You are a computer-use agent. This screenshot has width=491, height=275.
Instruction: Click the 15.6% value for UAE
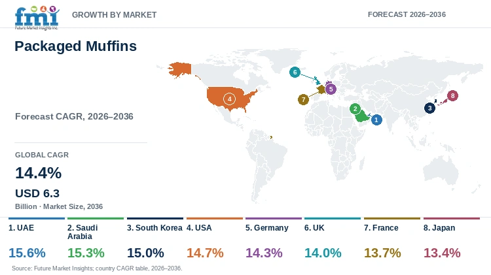(27, 253)
